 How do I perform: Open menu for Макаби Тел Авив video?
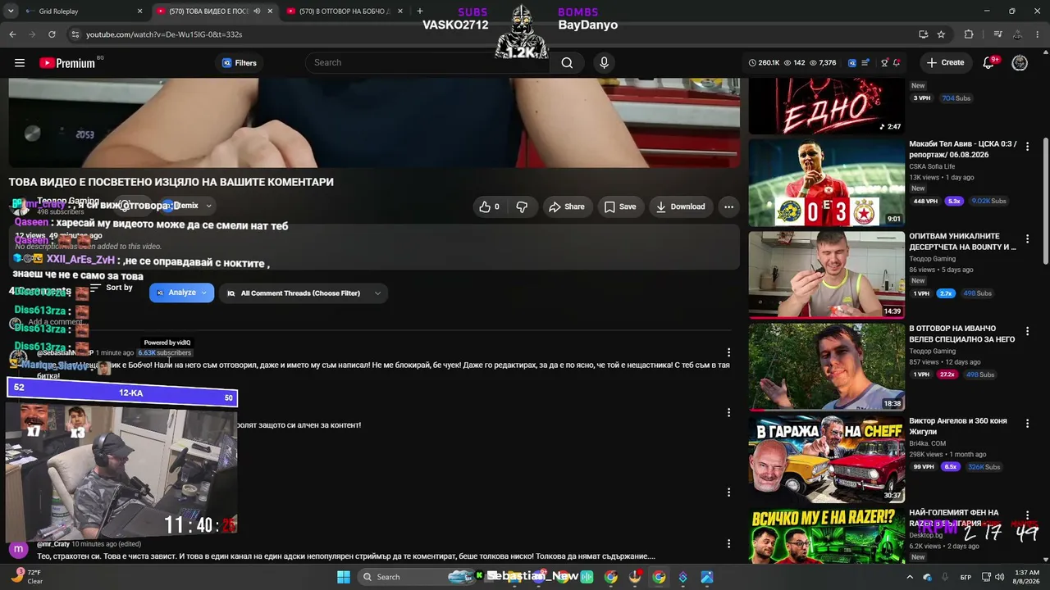1027,147
